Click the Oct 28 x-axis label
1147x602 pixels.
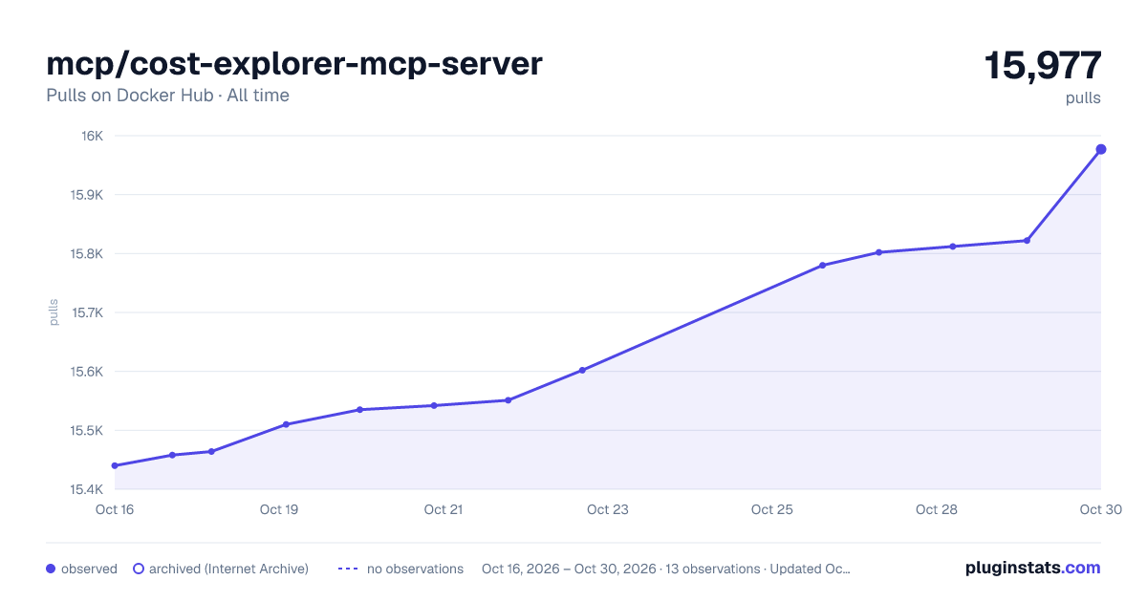(937, 509)
